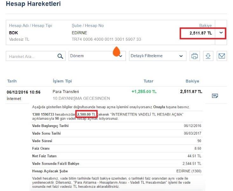Expand the account selector chevron
Screen dimensions: 233x191
click(221, 33)
